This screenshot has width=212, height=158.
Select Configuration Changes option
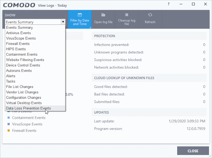[x=35, y=98]
